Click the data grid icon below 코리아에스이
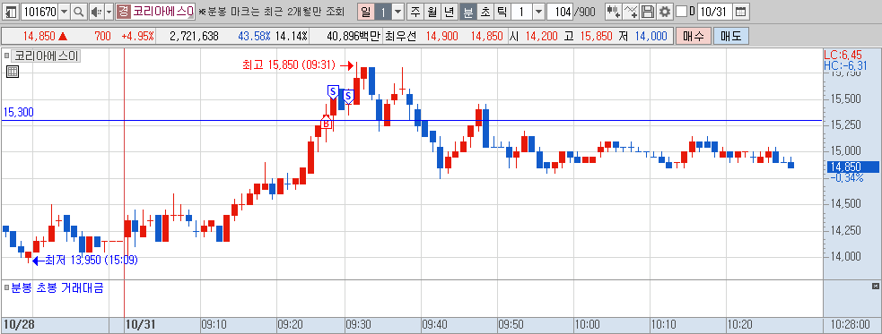Screen dimensions: 882x334 [x=13, y=72]
